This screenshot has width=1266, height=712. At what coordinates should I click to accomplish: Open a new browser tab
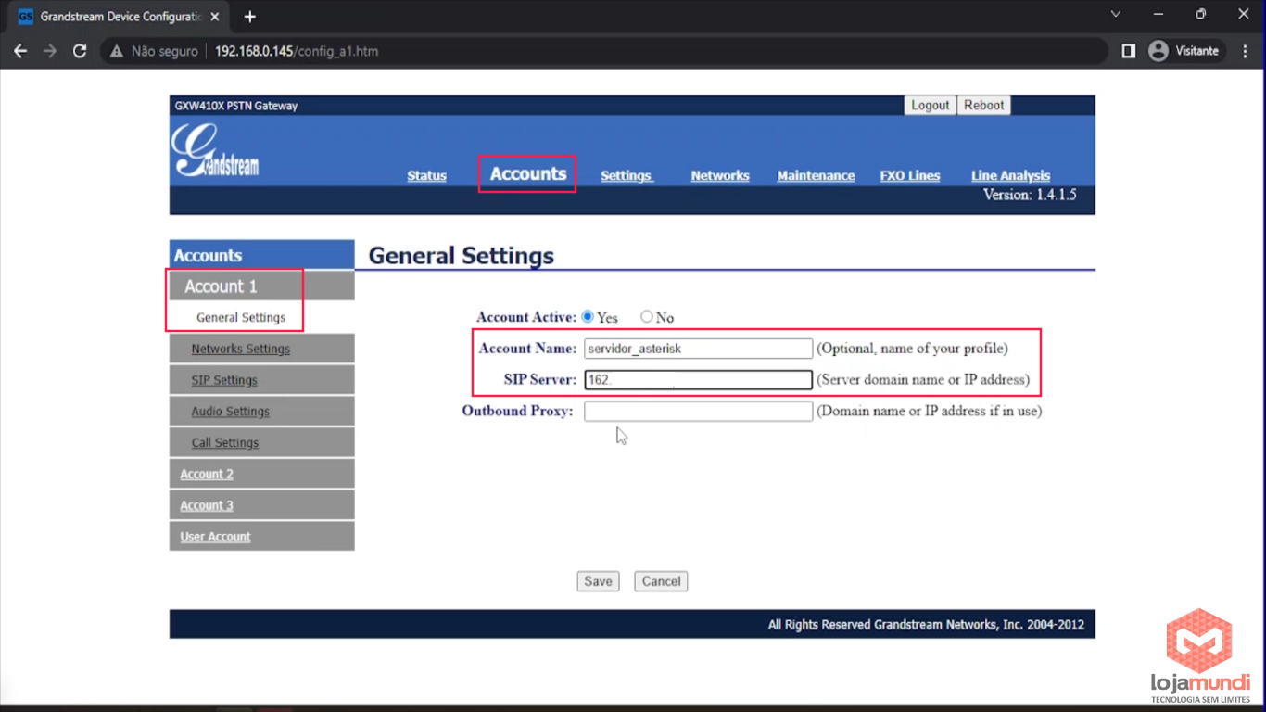click(249, 17)
